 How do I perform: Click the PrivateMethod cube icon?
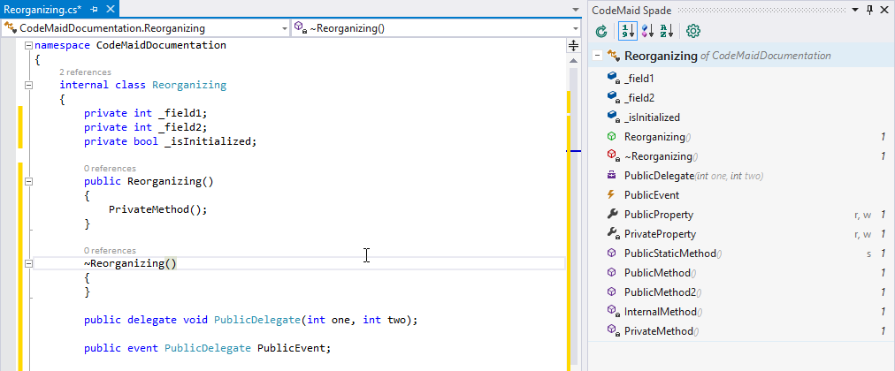[x=614, y=331]
